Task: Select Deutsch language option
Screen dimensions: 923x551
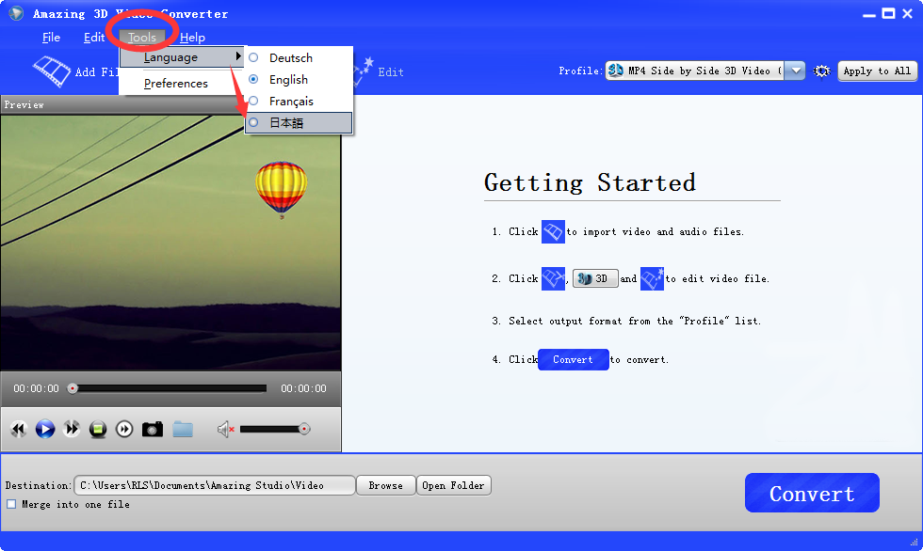Action: pyautogui.click(x=290, y=58)
